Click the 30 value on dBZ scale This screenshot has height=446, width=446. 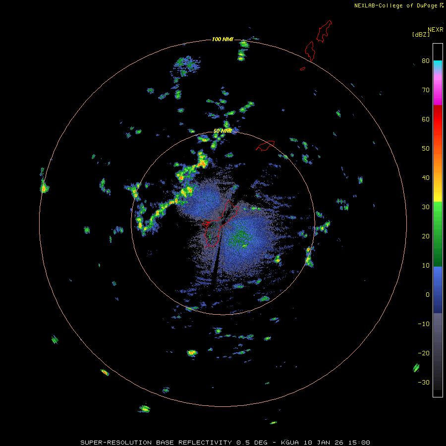coord(426,207)
